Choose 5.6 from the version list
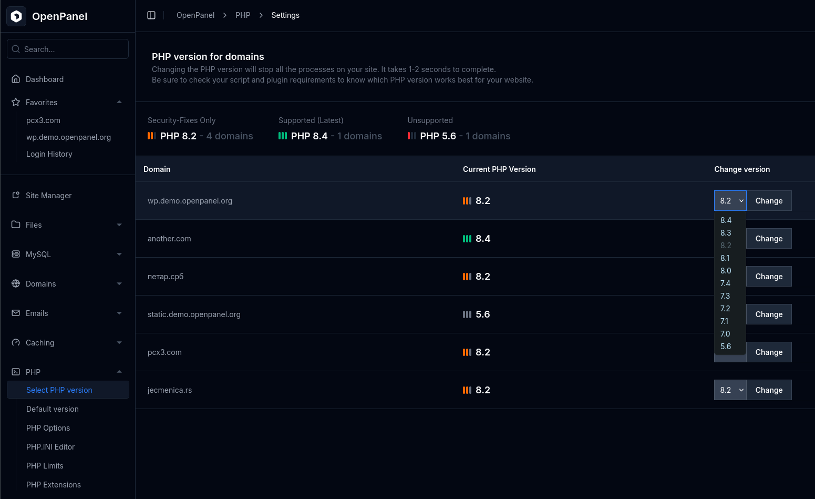Screen dimensions: 815x499 tap(730, 347)
